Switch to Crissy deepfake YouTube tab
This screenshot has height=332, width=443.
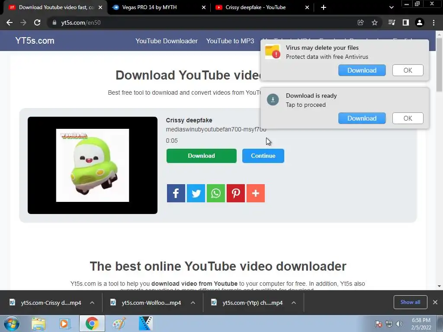(263, 7)
